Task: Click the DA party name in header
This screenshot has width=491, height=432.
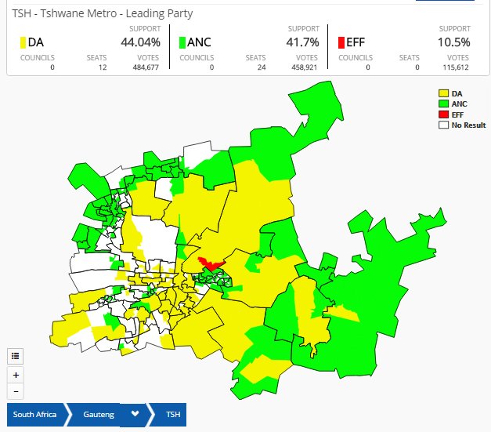Action: (36, 42)
